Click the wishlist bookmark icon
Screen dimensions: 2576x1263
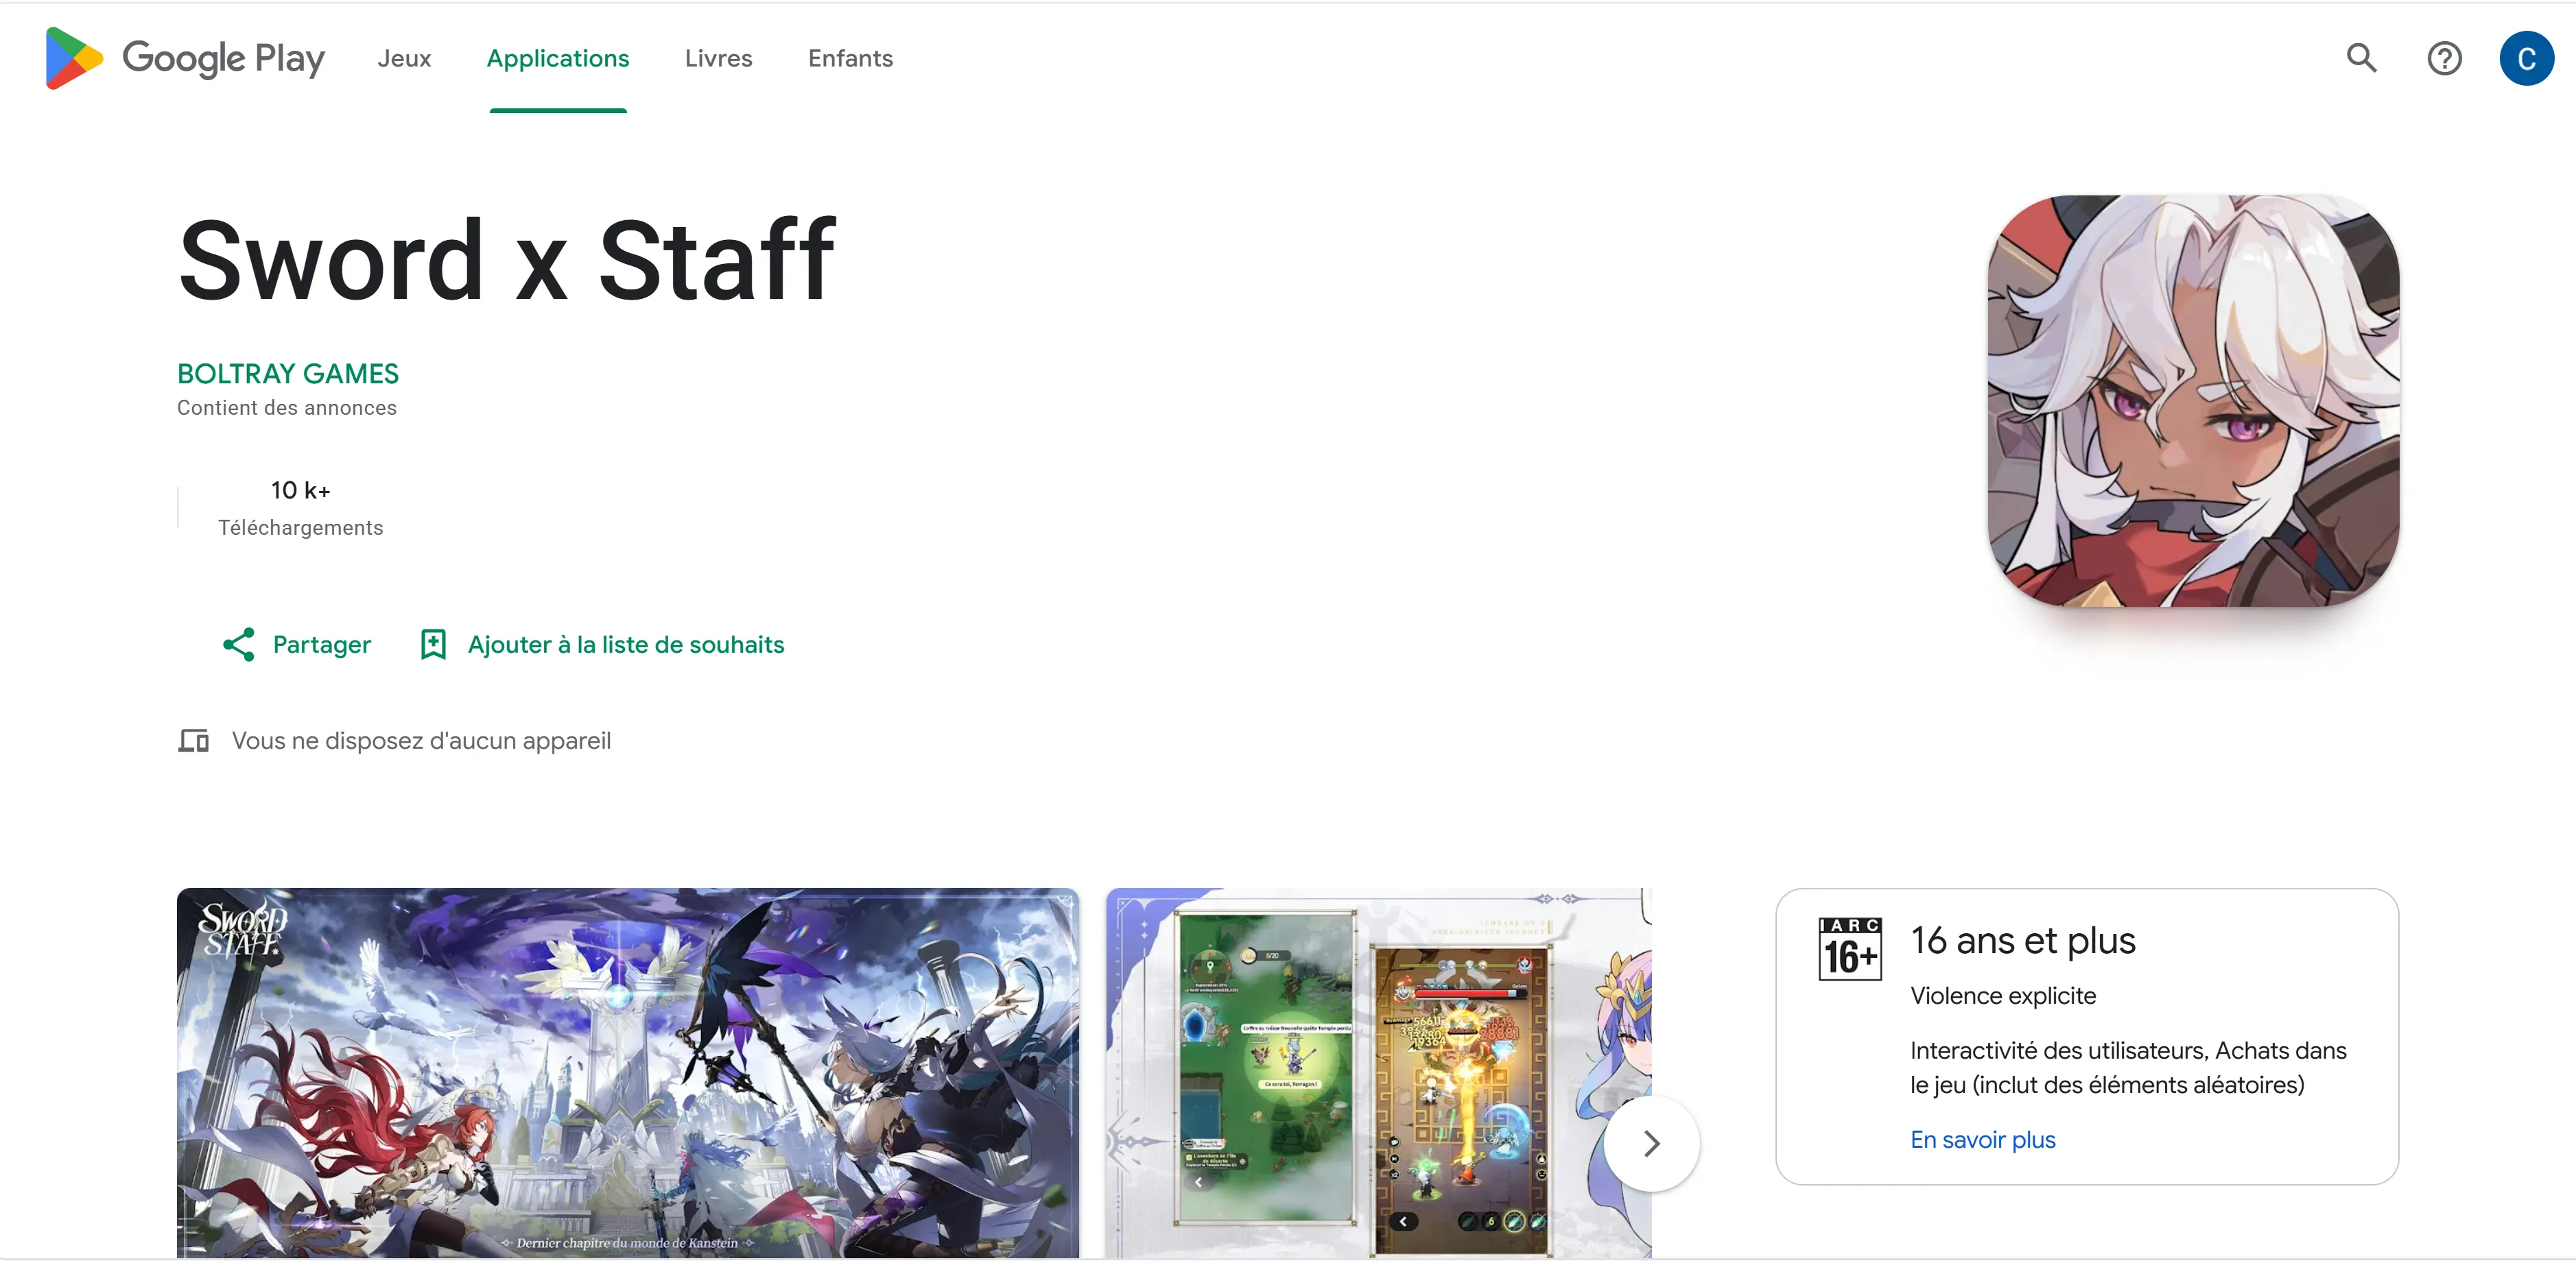[x=433, y=645]
